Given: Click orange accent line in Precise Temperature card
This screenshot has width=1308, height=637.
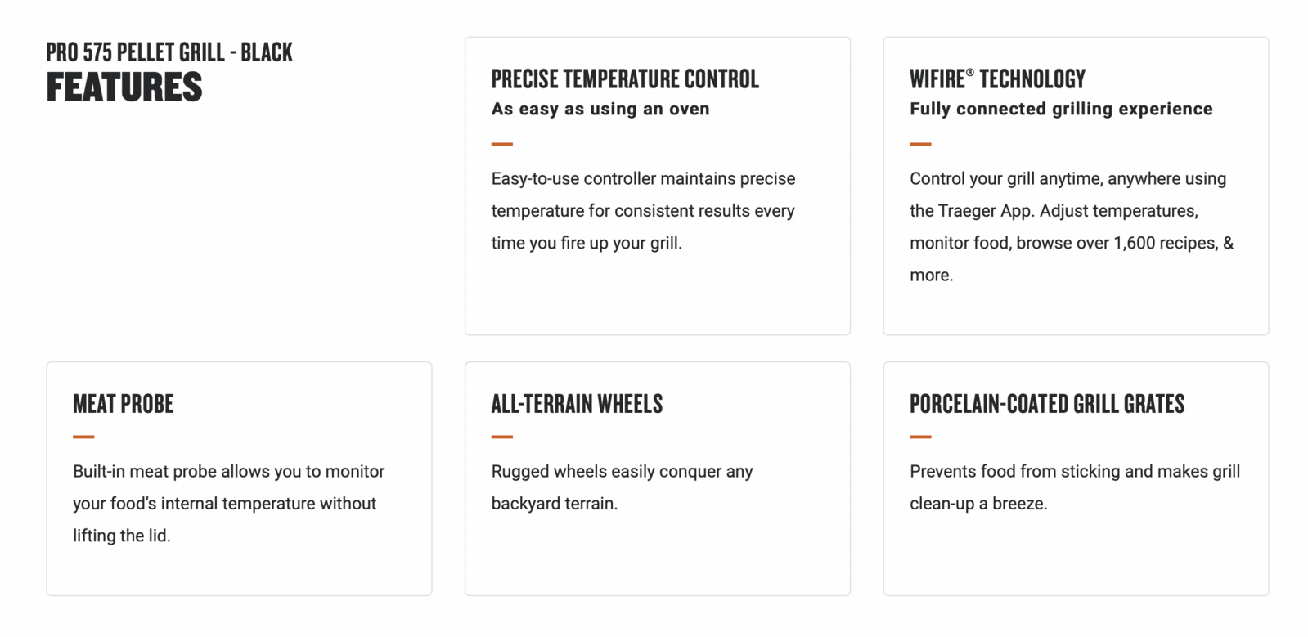Looking at the screenshot, I should [x=502, y=144].
